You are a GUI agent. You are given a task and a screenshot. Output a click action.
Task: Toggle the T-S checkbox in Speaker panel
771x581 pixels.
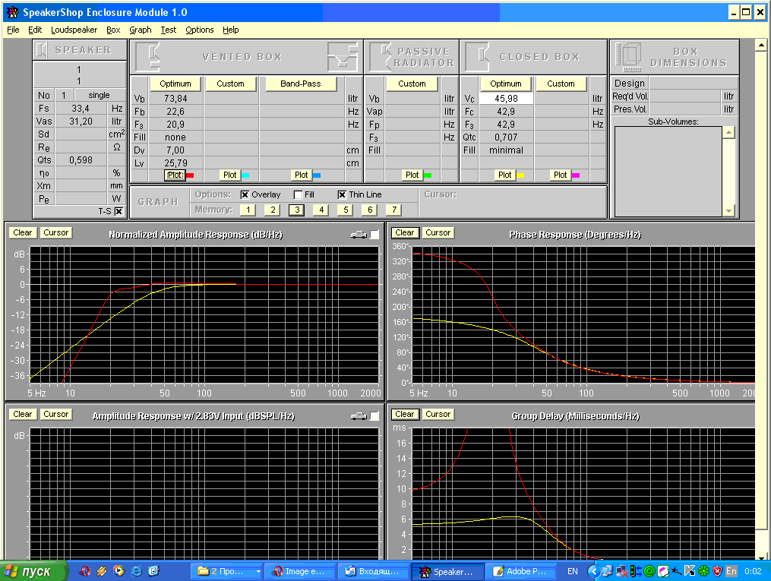(118, 212)
